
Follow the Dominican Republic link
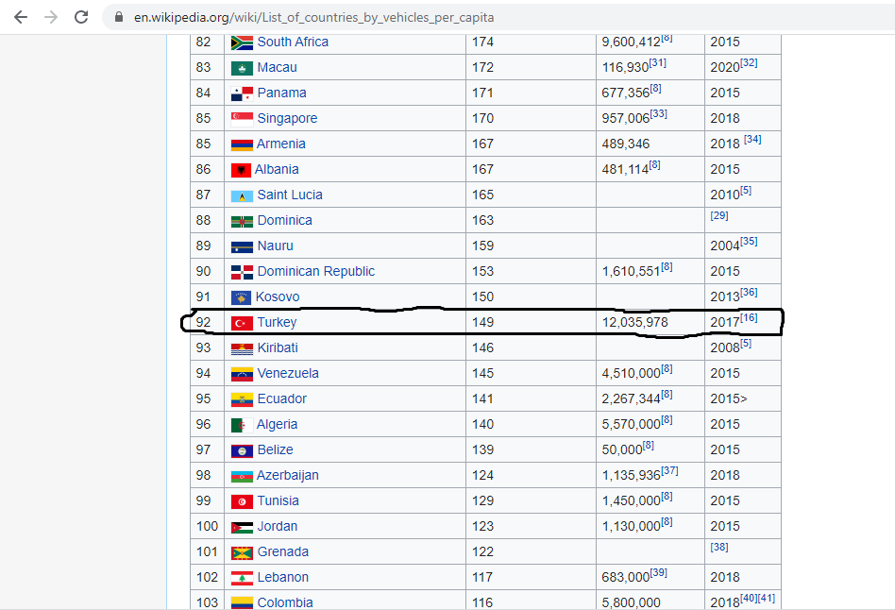(x=316, y=271)
